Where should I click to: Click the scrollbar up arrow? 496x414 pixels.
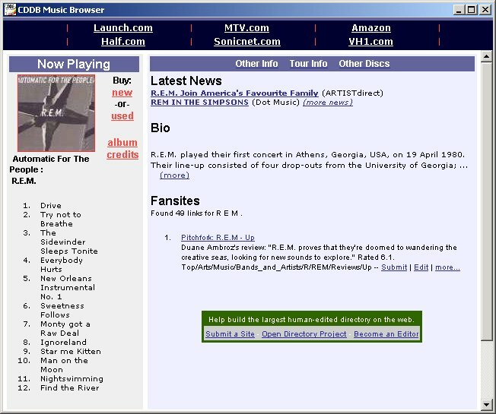[486, 57]
